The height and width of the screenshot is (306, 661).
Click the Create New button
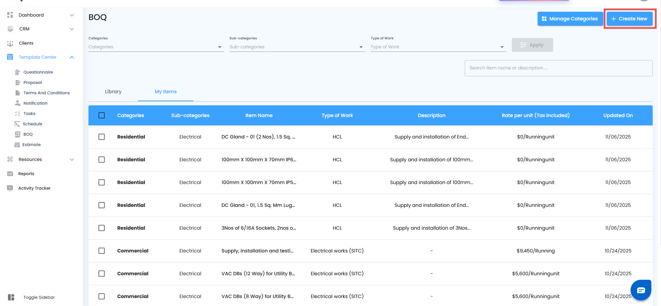pos(629,19)
